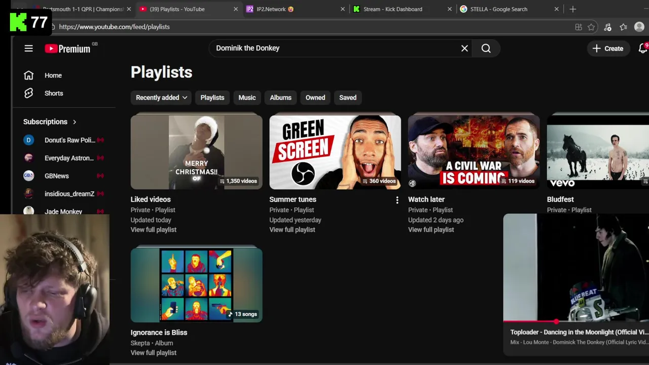This screenshot has width=649, height=365.
Task: Seek the miniplayer red progress bar
Action: point(576,321)
